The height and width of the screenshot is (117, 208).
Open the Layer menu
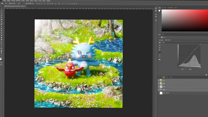click(x=18, y=1)
